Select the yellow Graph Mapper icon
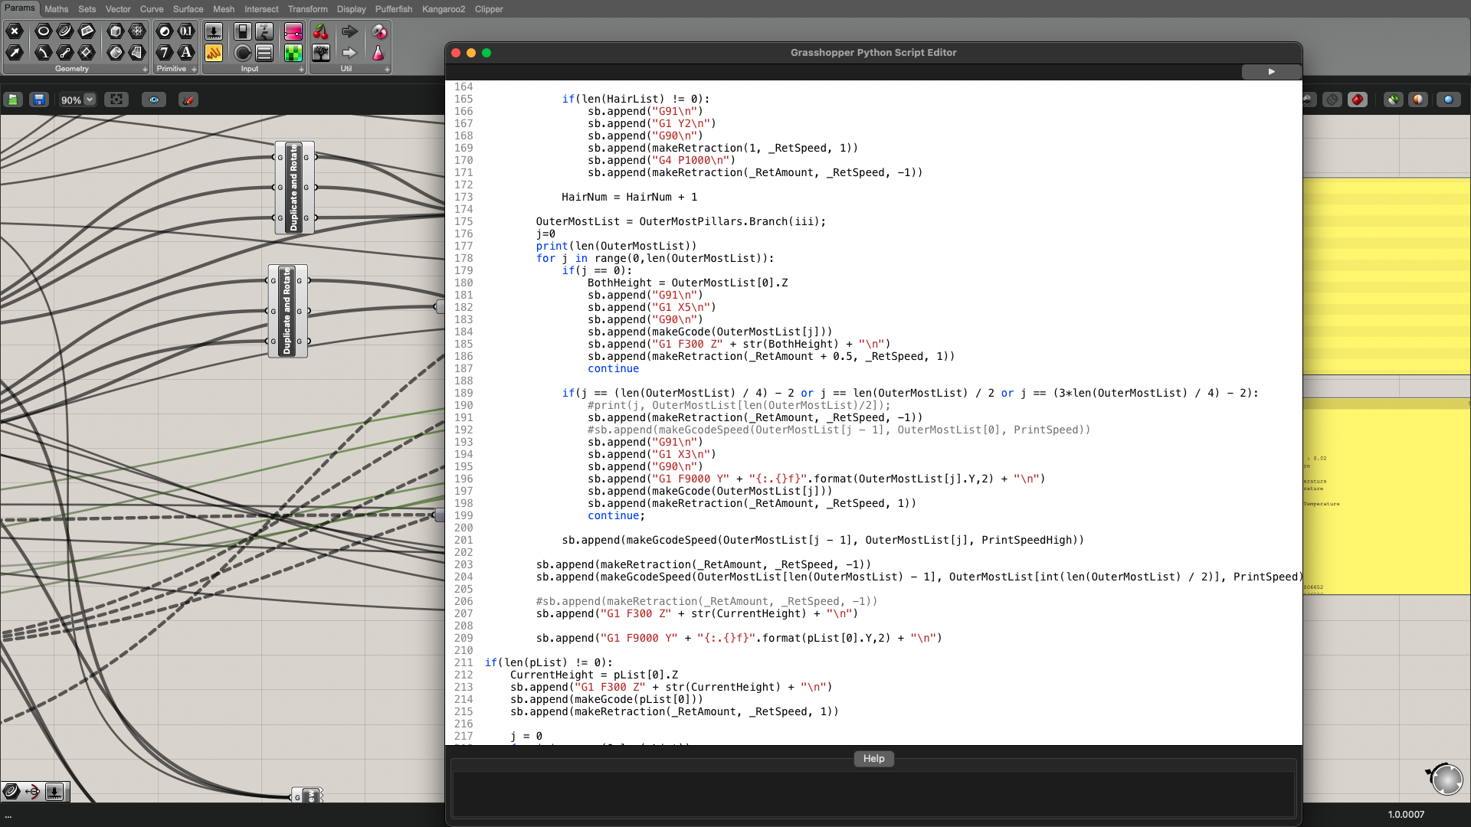 [214, 53]
